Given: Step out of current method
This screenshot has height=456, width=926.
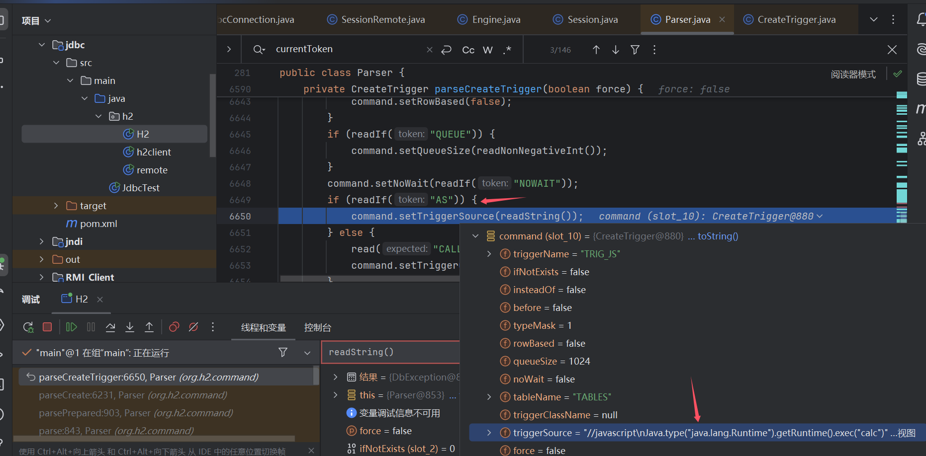Looking at the screenshot, I should tap(149, 327).
